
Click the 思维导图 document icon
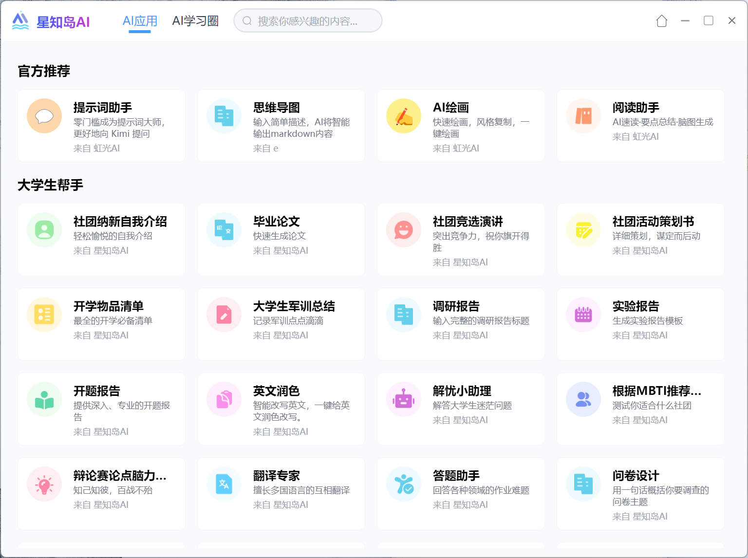[x=224, y=116]
